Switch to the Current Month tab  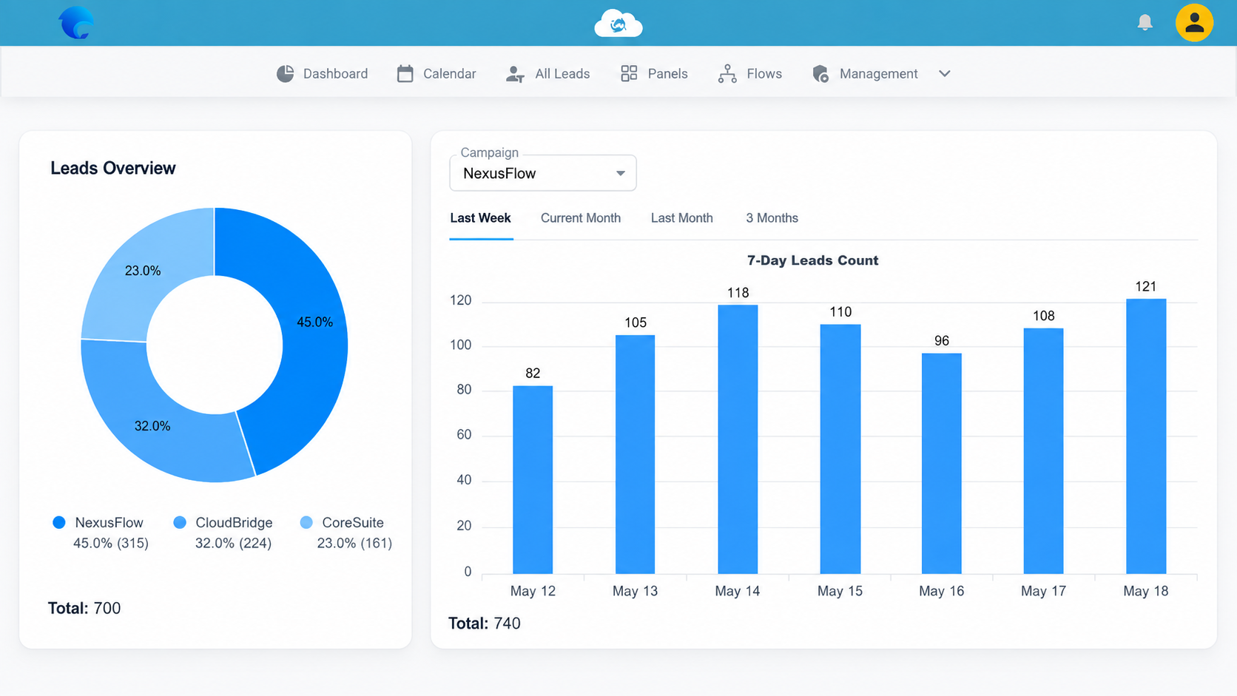pos(581,218)
